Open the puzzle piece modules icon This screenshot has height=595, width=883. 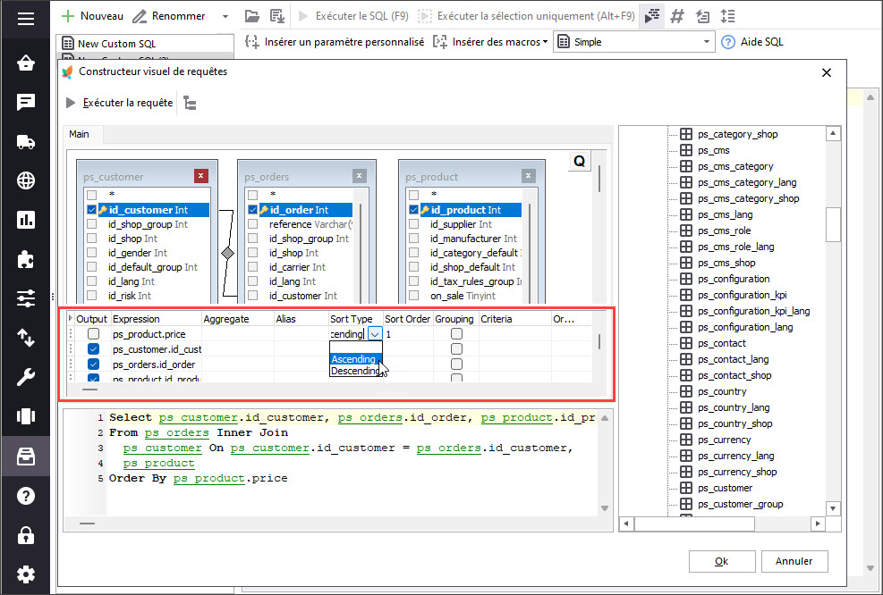[25, 259]
